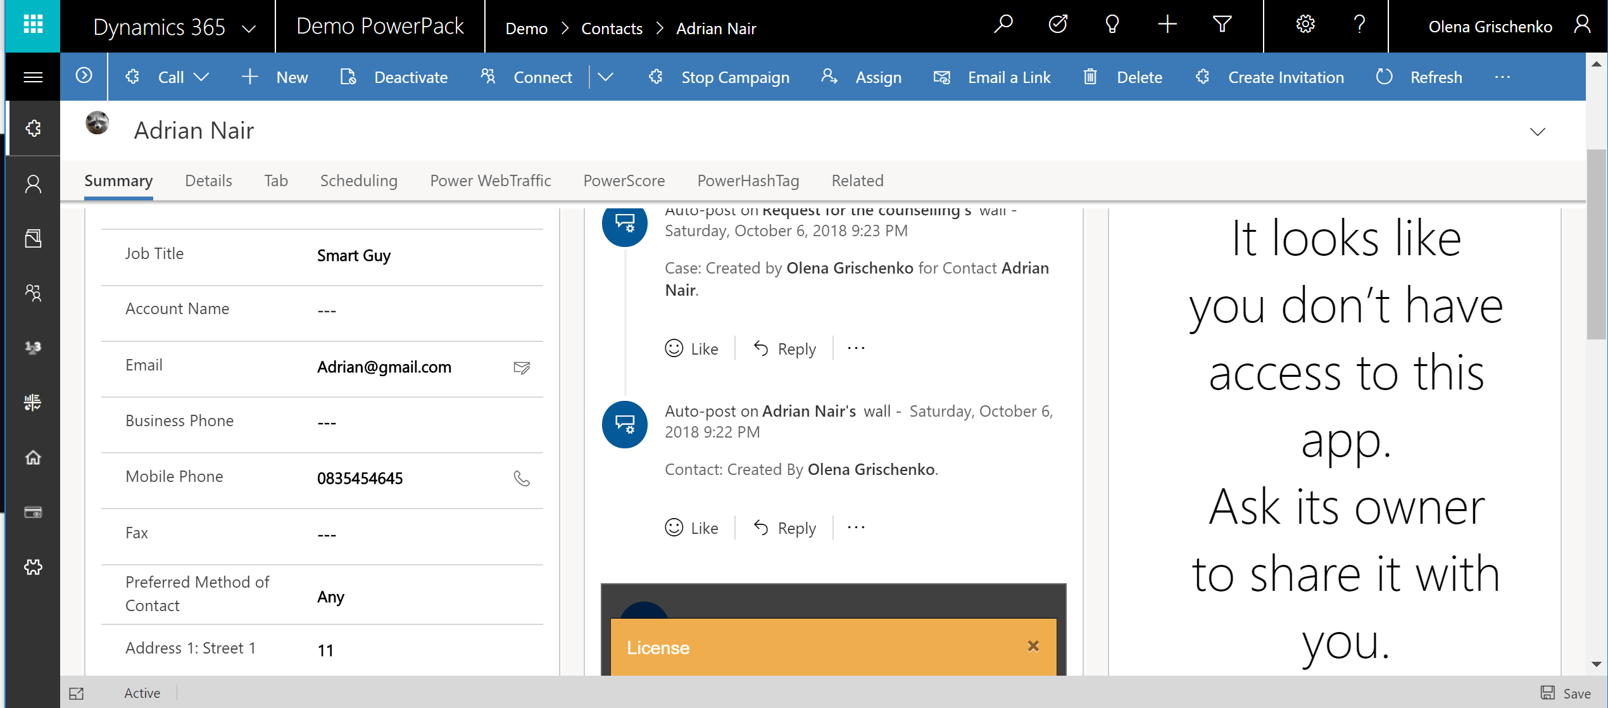This screenshot has height=708, width=1608.
Task: Toggle the hamburger navigation menu
Action: [x=33, y=77]
